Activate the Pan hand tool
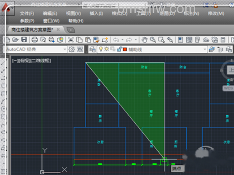Viewport: 234px width, 175px height. (x=145, y=40)
